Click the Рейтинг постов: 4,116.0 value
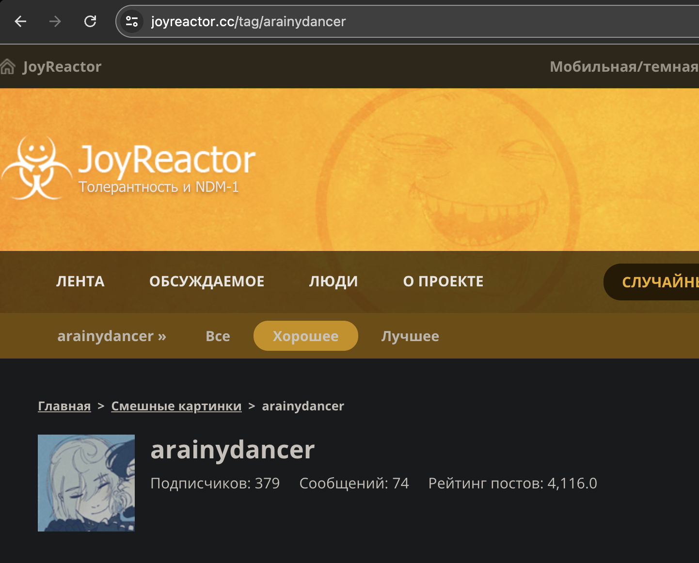Viewport: 699px width, 563px height. (513, 483)
